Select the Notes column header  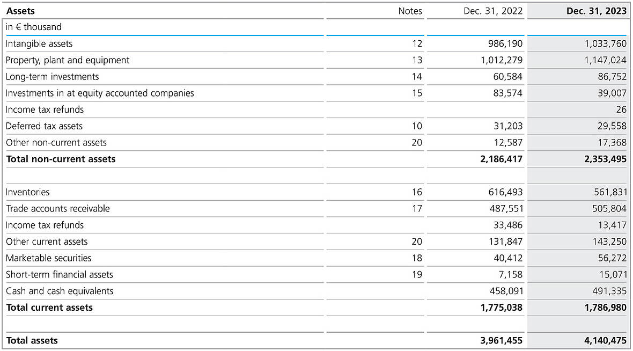coord(410,11)
